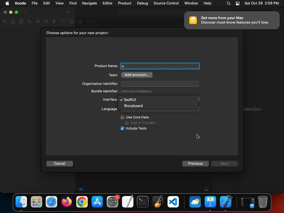The image size is (284, 213).
Task: Open TextEdit from the Dock
Action: click(128, 202)
